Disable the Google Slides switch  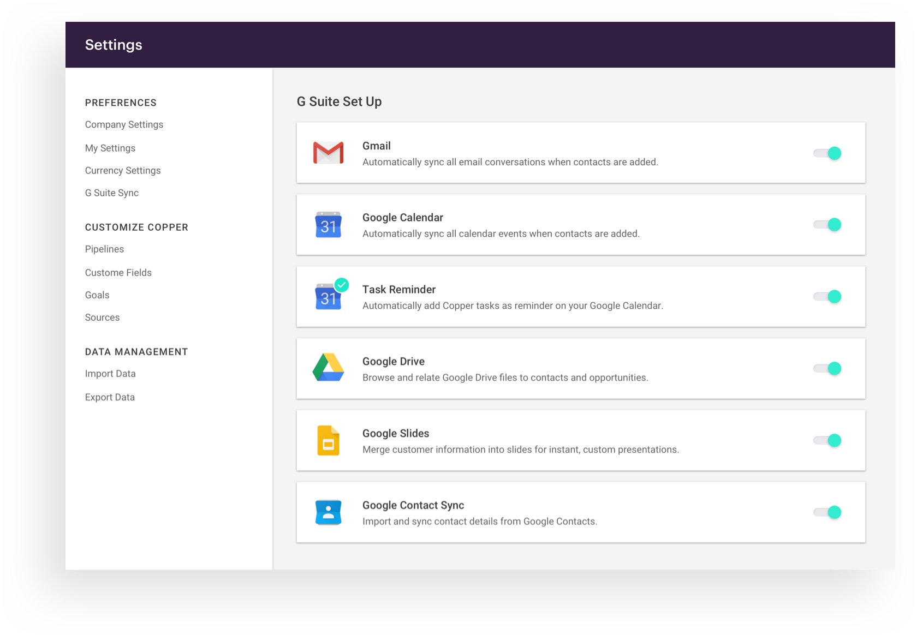coord(827,440)
